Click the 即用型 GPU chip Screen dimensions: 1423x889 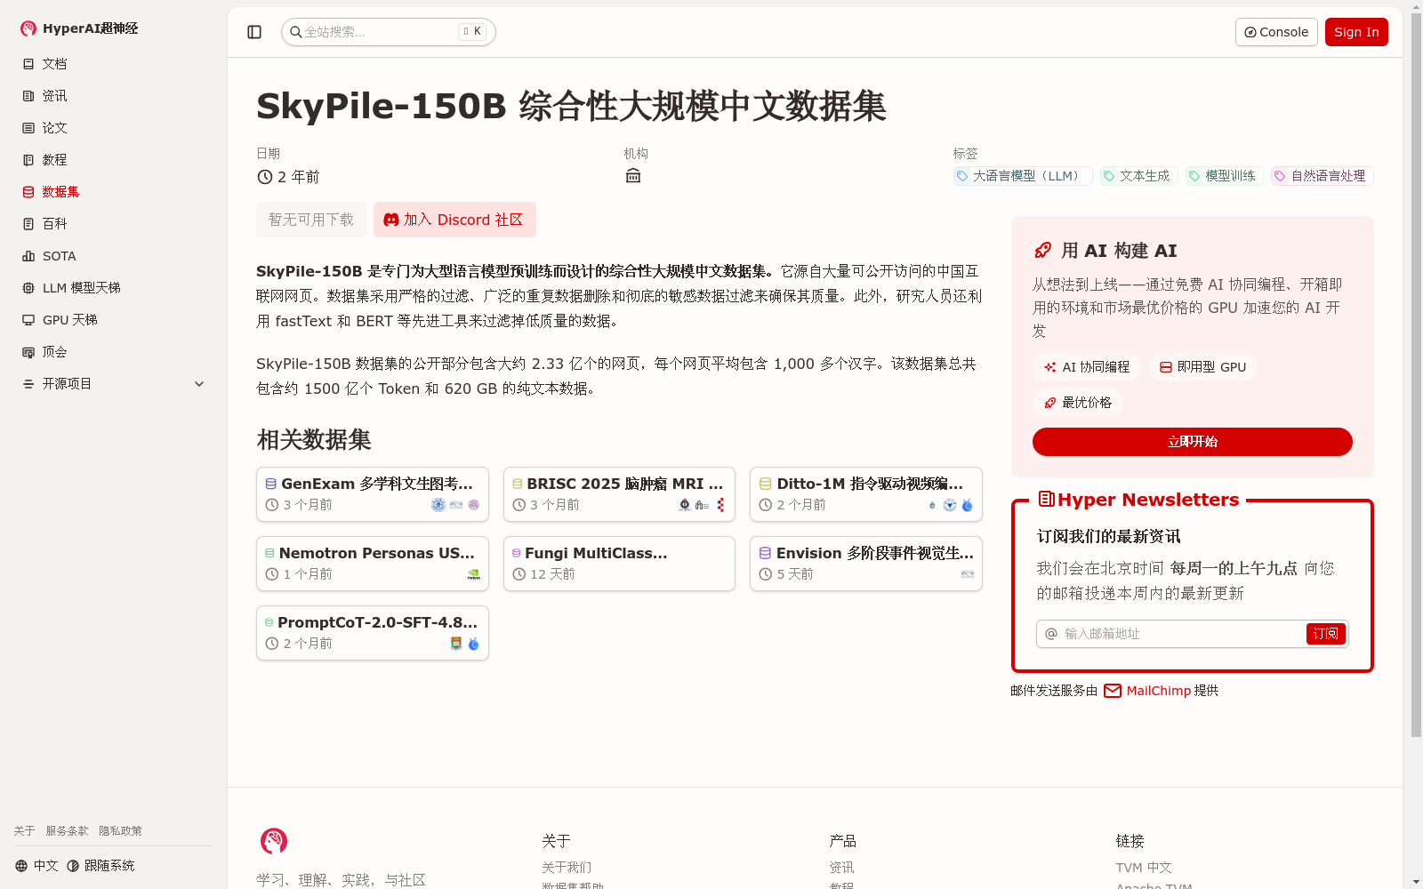(1202, 367)
